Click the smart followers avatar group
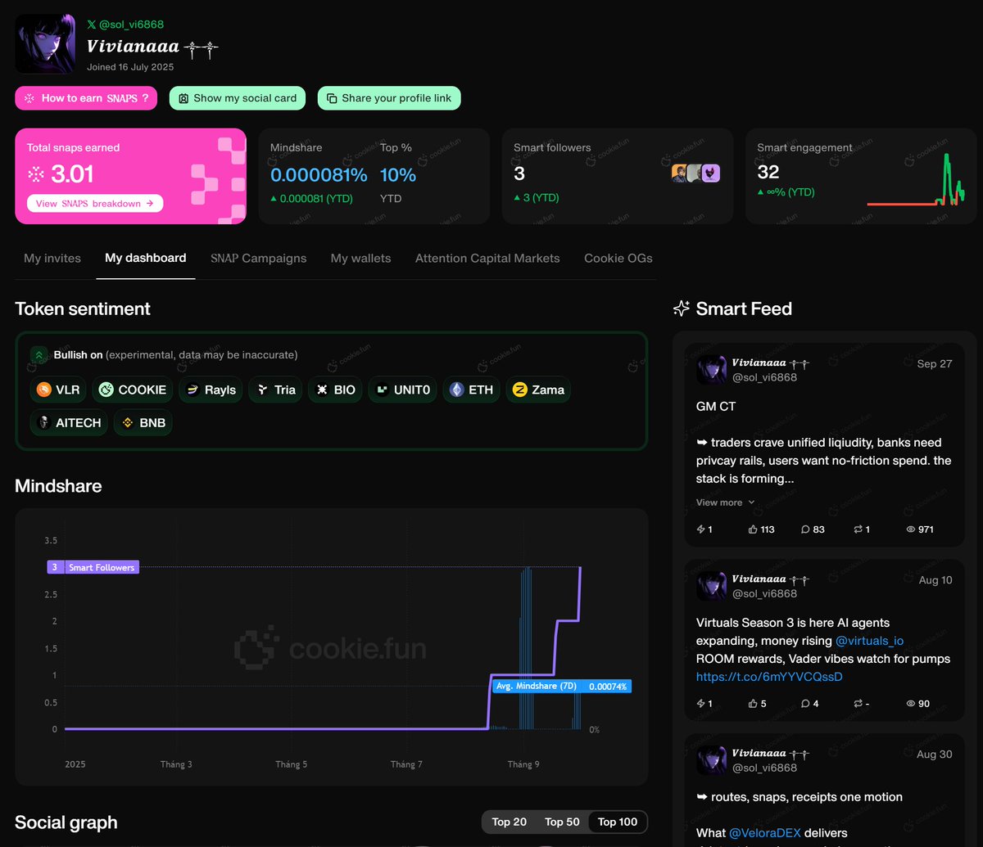The width and height of the screenshot is (983, 847). coord(696,173)
